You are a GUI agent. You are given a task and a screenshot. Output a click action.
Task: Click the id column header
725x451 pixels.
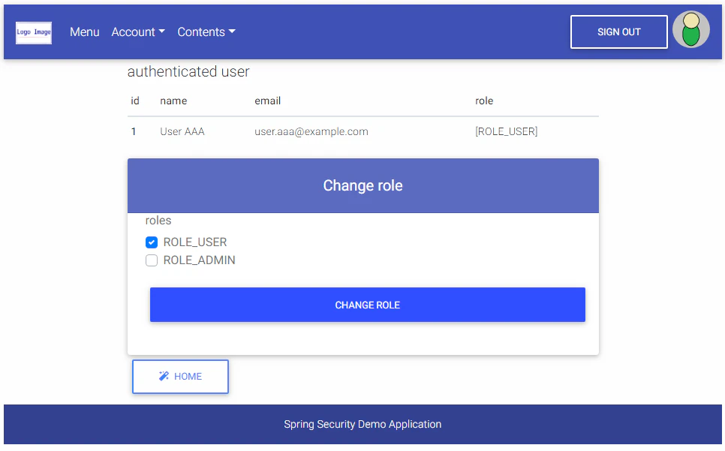135,101
